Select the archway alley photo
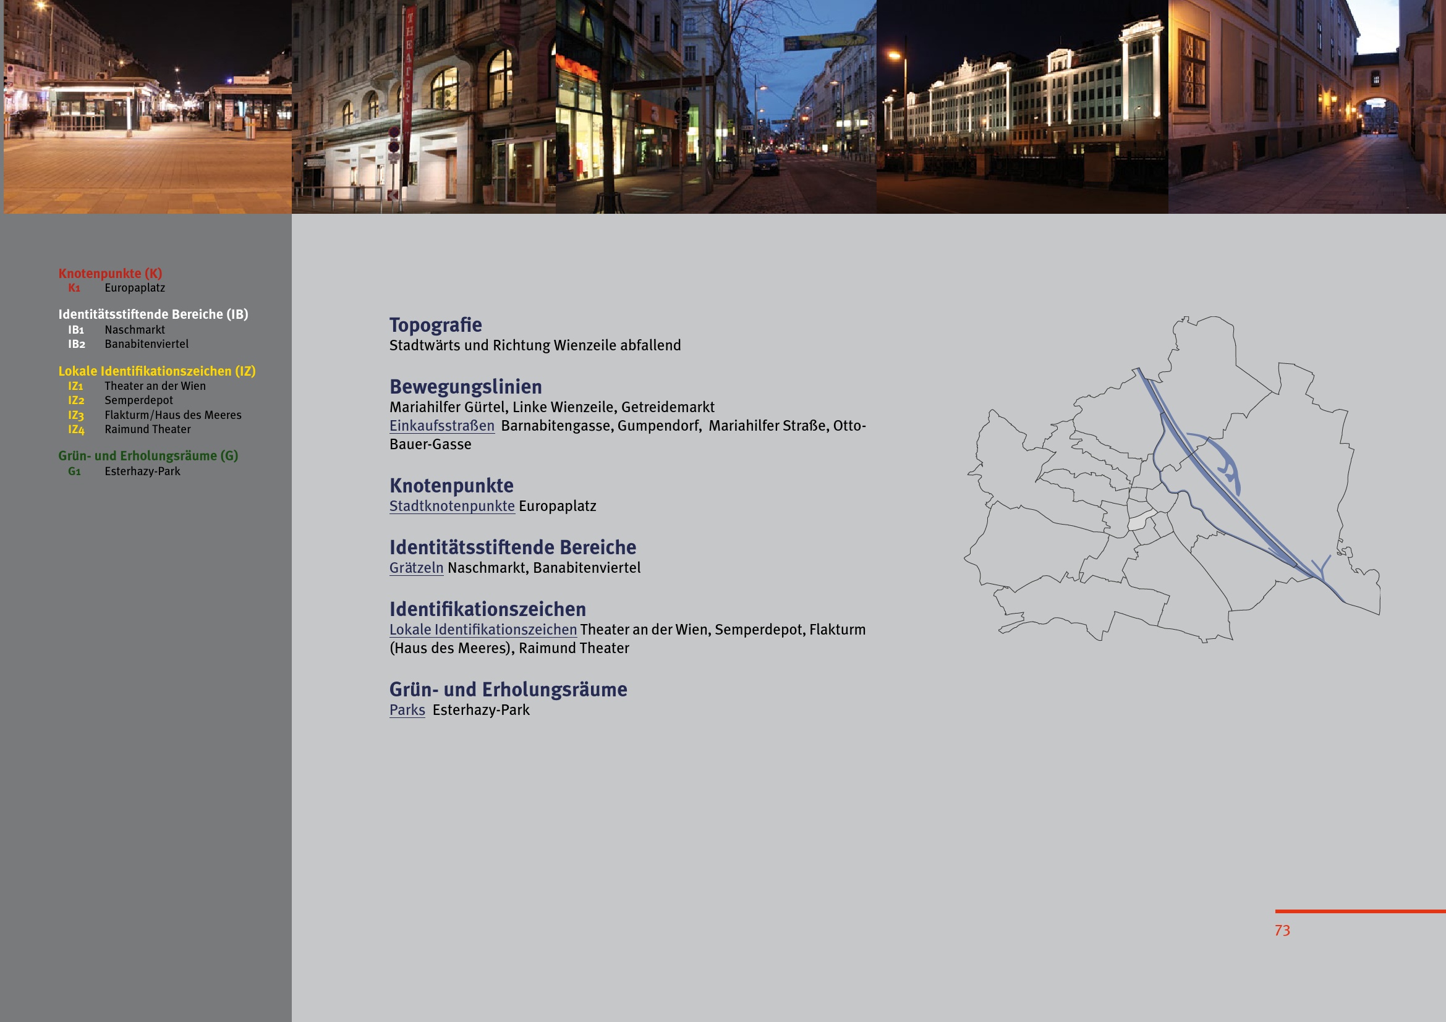Screen dimensions: 1446x1022 [1306, 107]
